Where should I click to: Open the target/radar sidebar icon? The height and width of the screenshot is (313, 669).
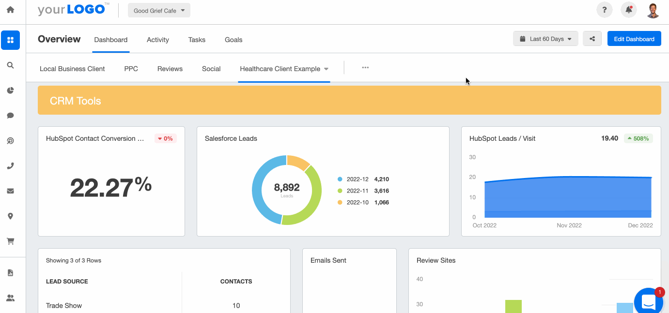tap(10, 141)
